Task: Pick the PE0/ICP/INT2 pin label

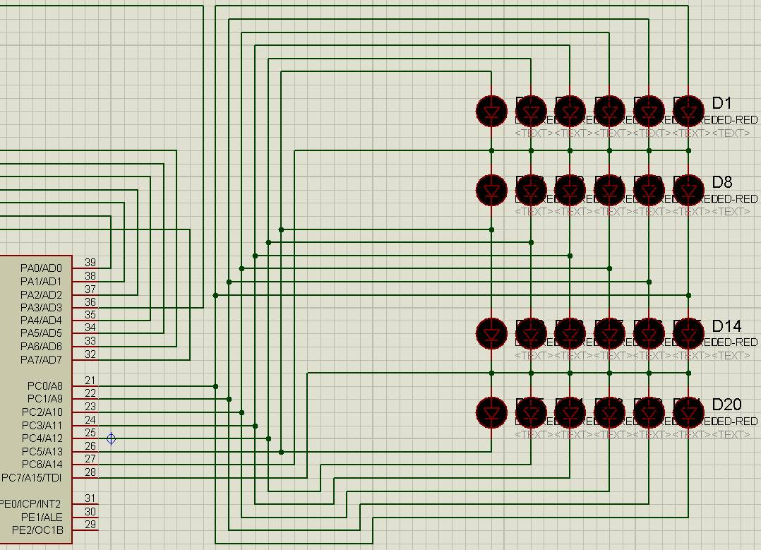Action: [30, 504]
